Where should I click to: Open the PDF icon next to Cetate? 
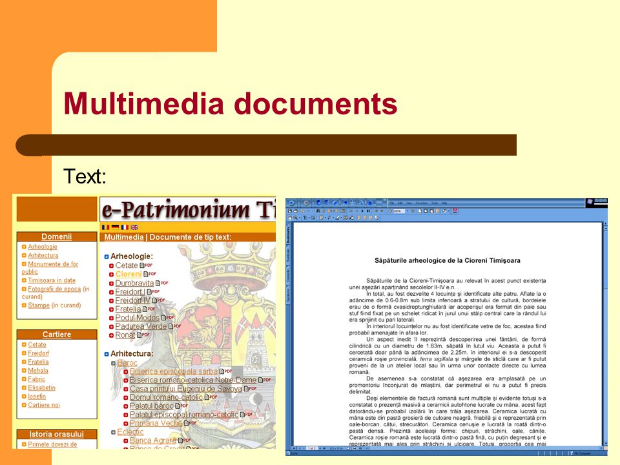(x=146, y=265)
